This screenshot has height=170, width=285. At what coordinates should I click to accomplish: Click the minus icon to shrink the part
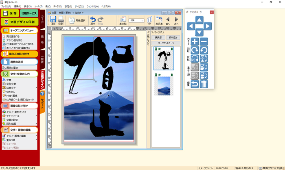click(x=204, y=41)
